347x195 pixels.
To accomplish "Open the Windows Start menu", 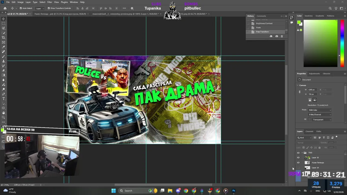I will [x=114, y=191].
